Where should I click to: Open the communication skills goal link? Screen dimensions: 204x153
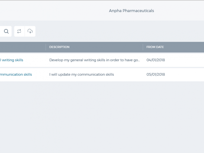(x=16, y=74)
